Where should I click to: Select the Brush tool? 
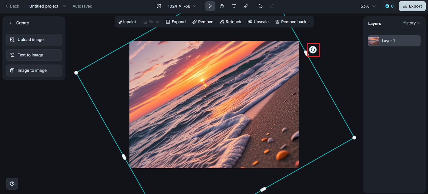pos(245,6)
